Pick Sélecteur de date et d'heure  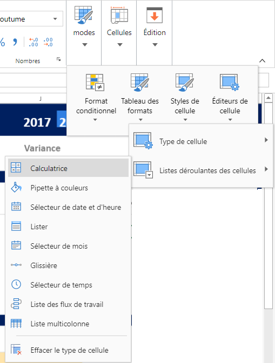tap(68, 207)
